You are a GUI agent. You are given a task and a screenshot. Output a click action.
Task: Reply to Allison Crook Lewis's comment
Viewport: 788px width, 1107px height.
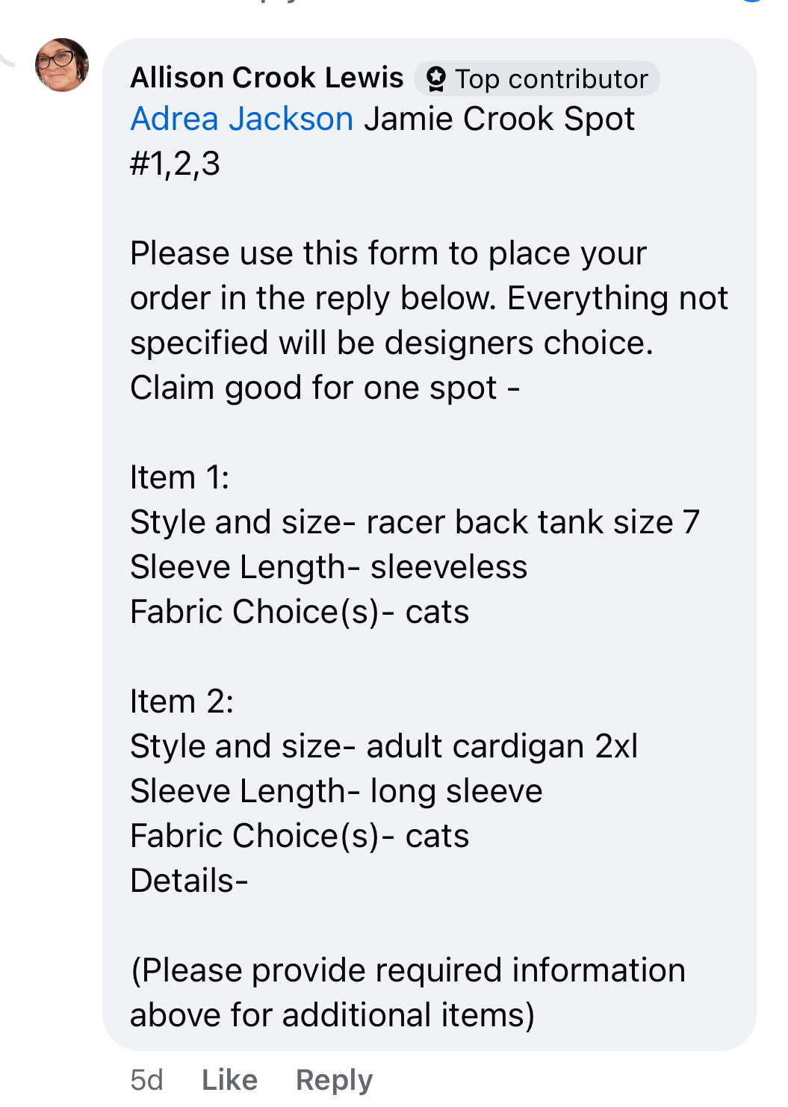click(334, 1079)
